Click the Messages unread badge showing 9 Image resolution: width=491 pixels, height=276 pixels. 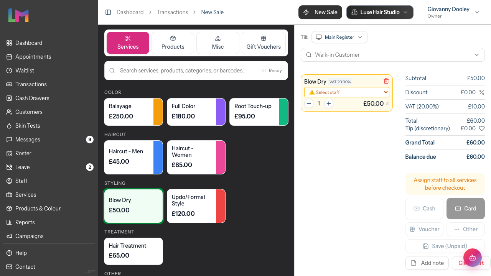click(x=90, y=140)
